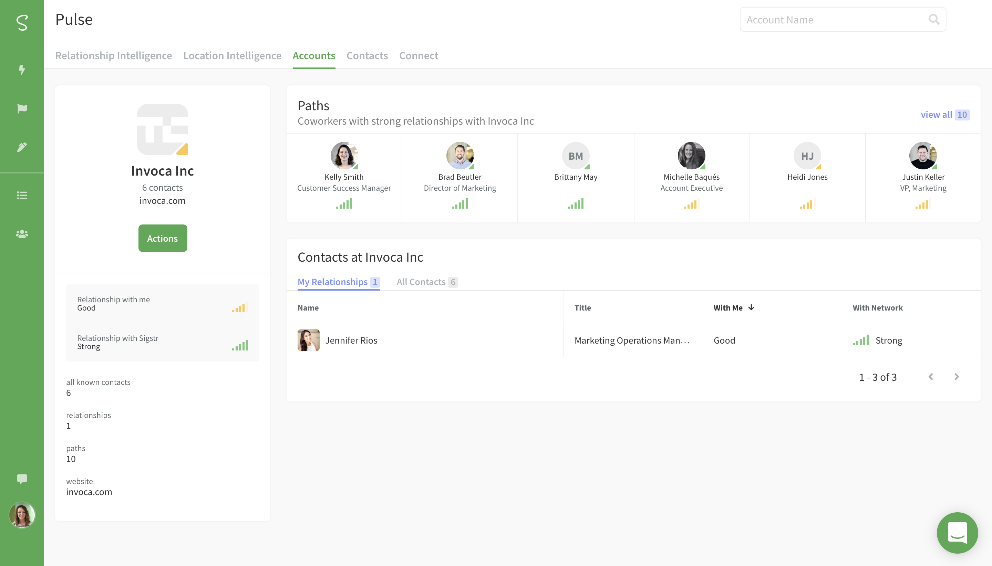Viewport: 992px width, 566px height.
Task: Open invoca.com link under company name
Action: (x=163, y=201)
